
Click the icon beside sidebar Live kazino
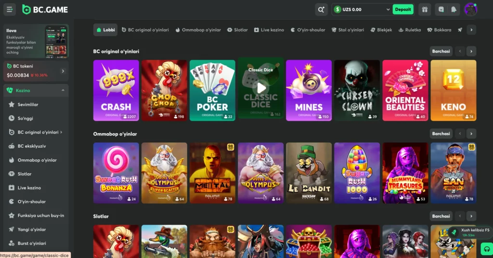[12, 188]
